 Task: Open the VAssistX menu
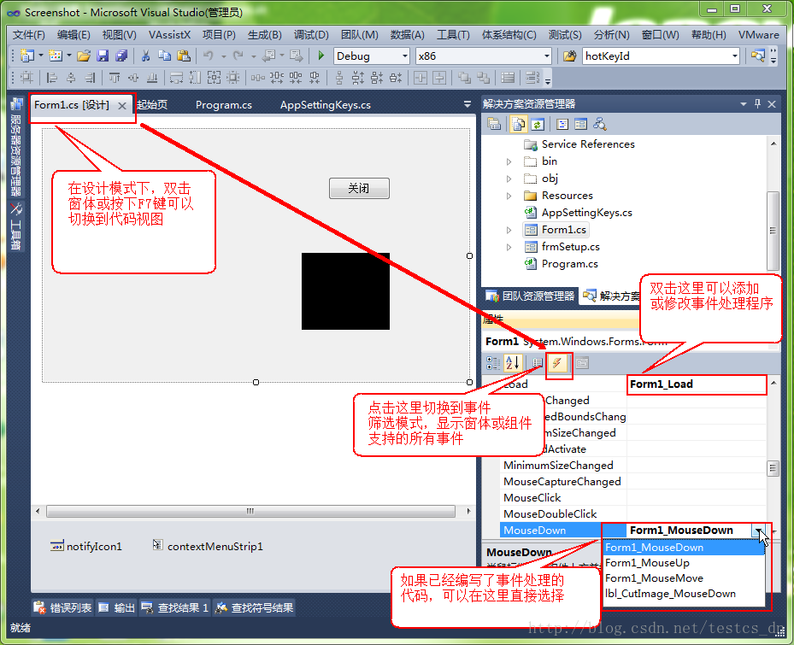pyautogui.click(x=169, y=34)
